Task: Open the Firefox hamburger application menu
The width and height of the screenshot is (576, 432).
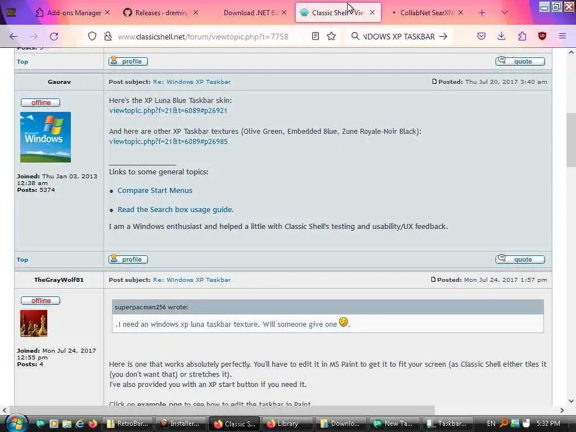Action: click(562, 36)
